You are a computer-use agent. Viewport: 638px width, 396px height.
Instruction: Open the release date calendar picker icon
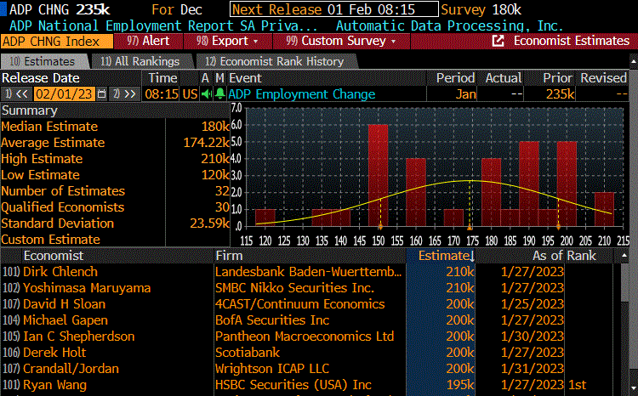[x=102, y=94]
